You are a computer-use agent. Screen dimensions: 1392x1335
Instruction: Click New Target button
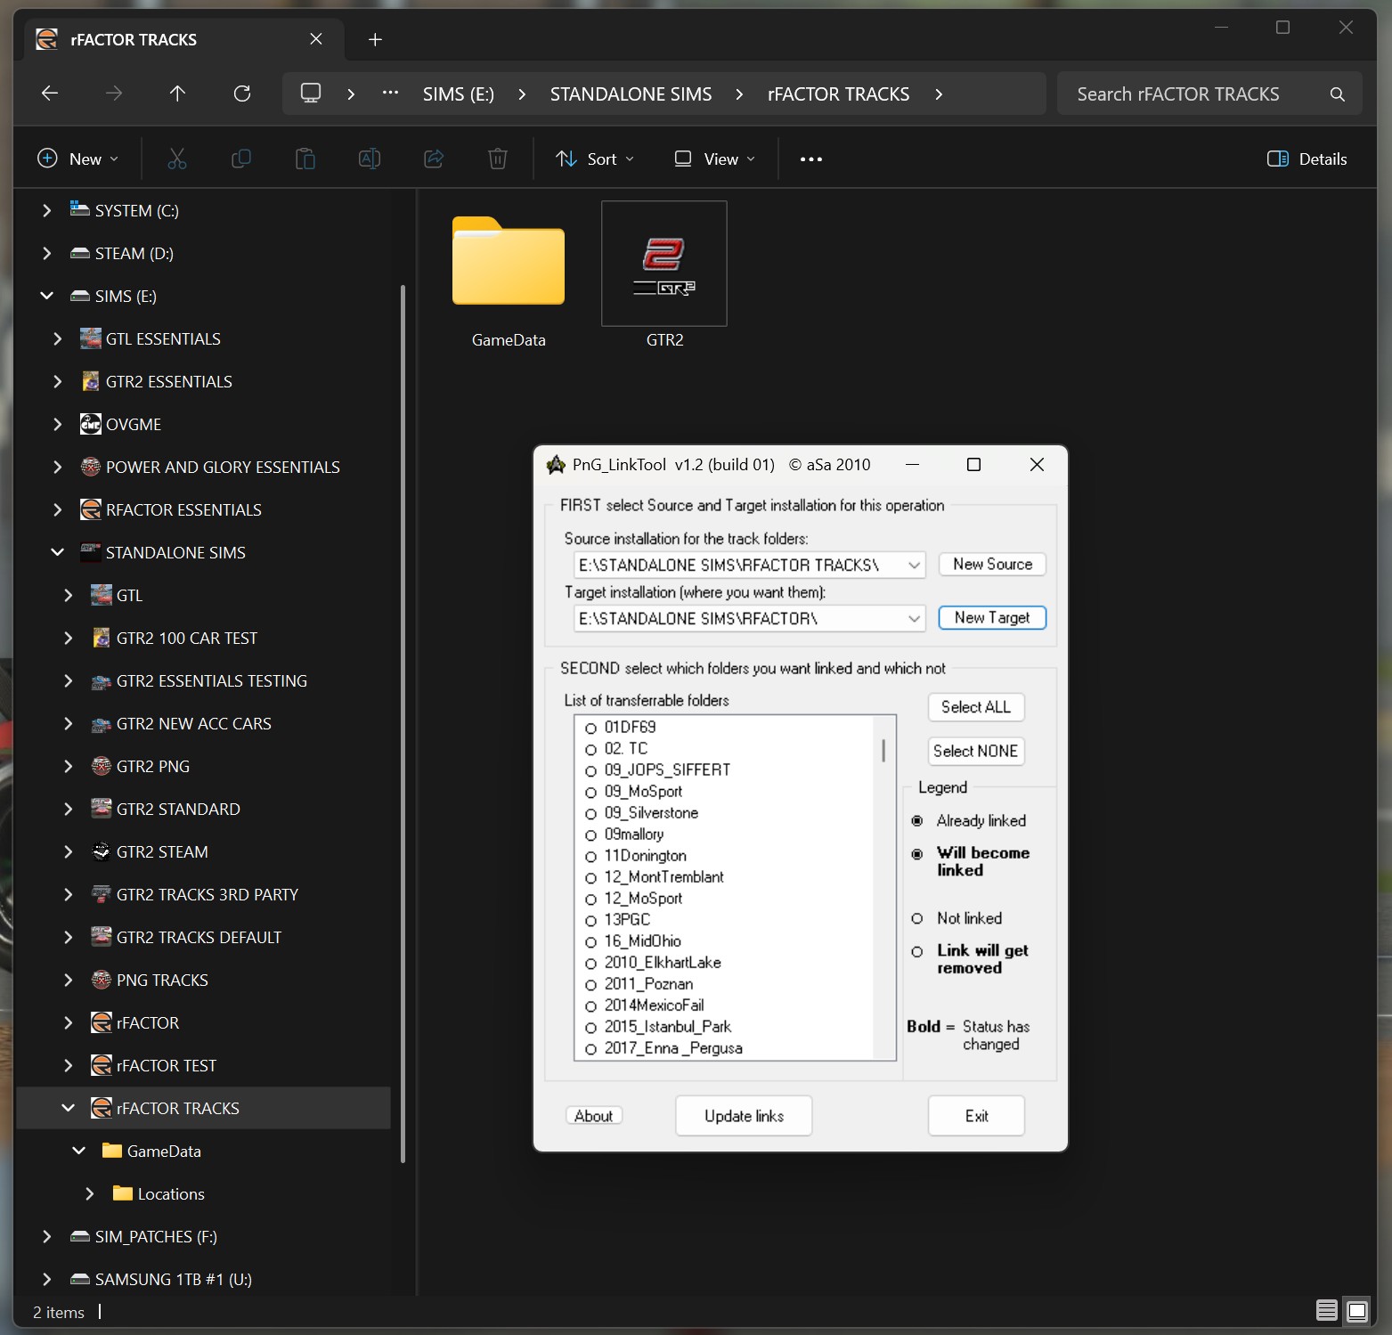(x=992, y=618)
